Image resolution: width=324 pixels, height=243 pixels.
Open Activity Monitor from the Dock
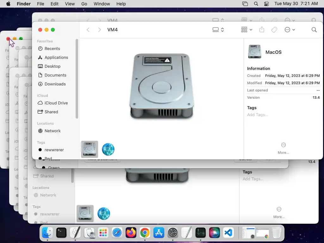200,233
